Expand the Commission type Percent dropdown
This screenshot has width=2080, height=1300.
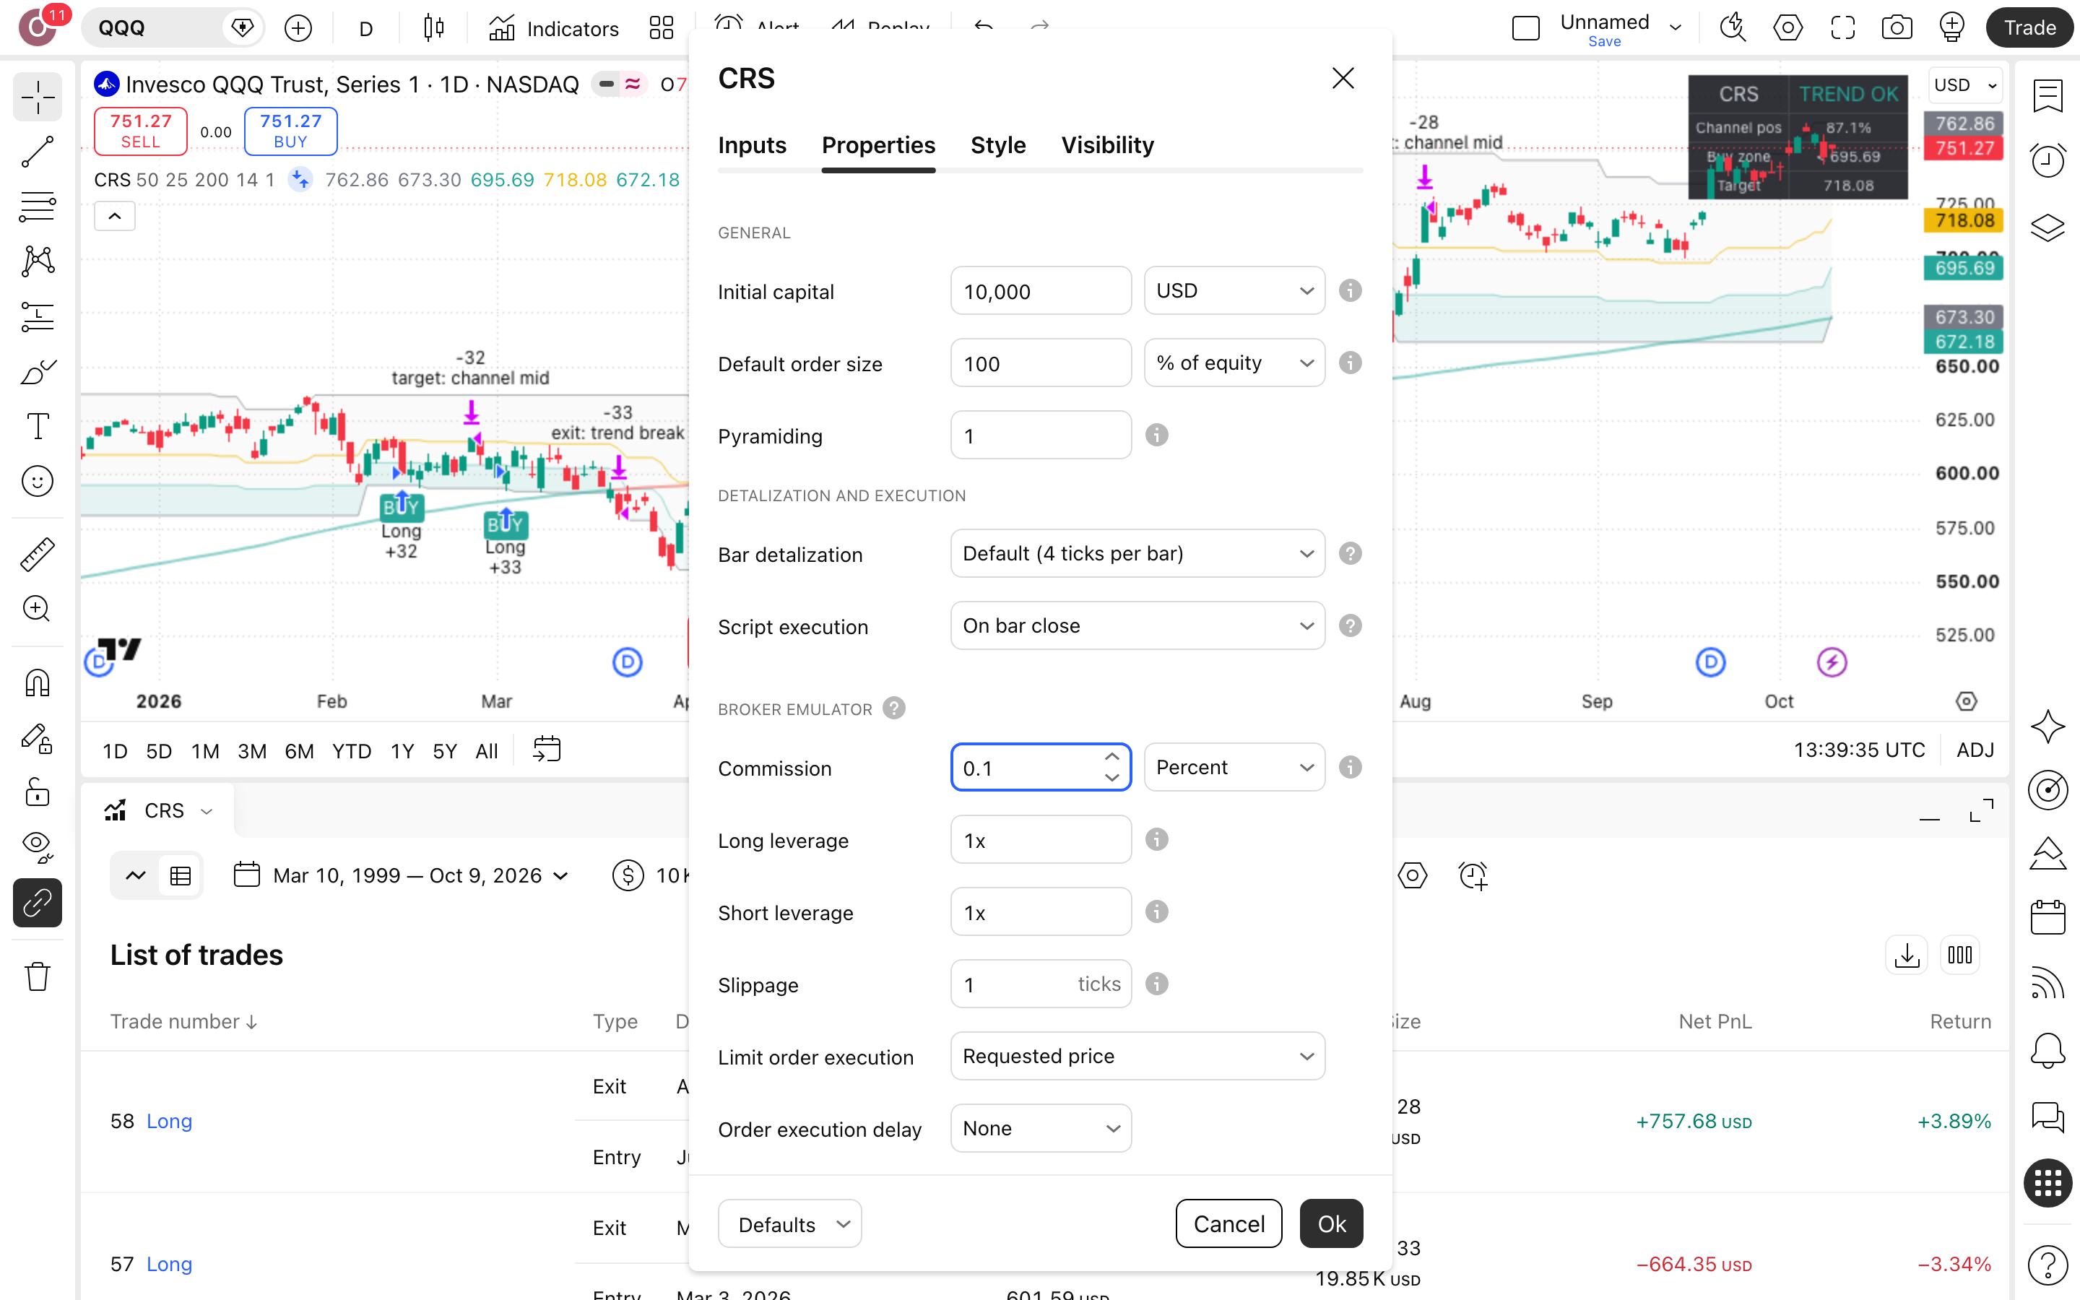pos(1234,767)
